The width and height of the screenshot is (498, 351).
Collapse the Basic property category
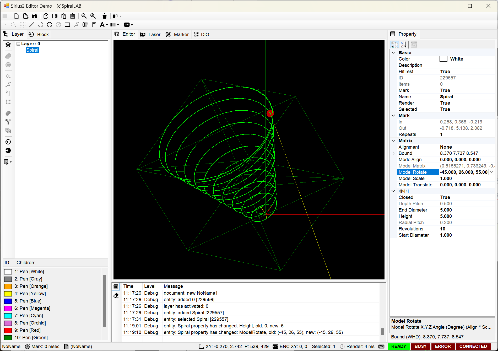pyautogui.click(x=393, y=53)
